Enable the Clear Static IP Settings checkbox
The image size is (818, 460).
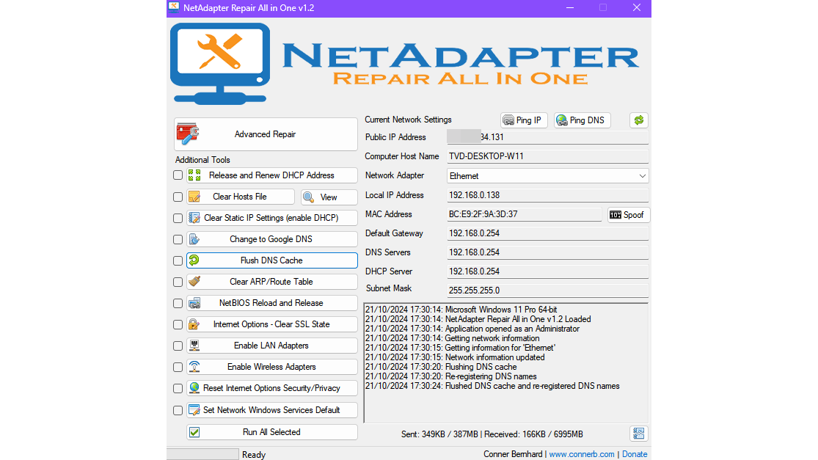click(178, 218)
